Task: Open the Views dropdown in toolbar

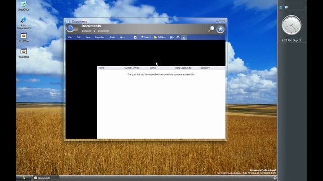Action: [172, 37]
